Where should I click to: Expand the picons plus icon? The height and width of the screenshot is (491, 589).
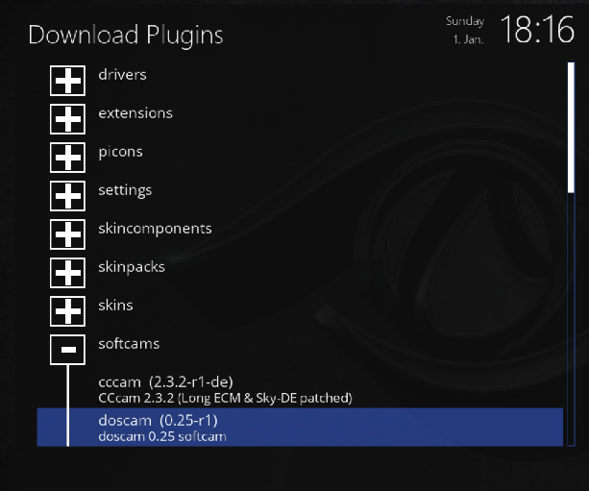(67, 158)
